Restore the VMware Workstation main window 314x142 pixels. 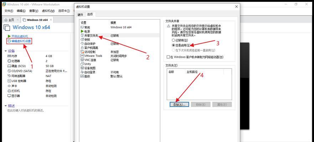296,4
